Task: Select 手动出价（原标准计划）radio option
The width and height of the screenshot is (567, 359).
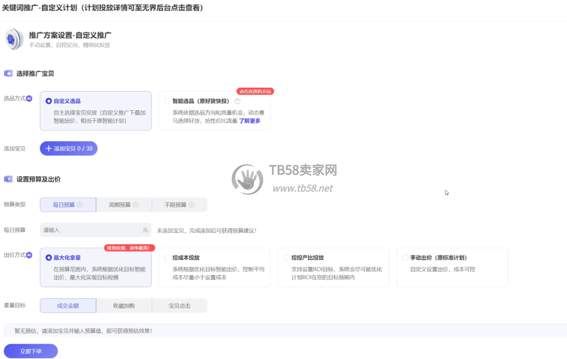Action: tap(405, 258)
